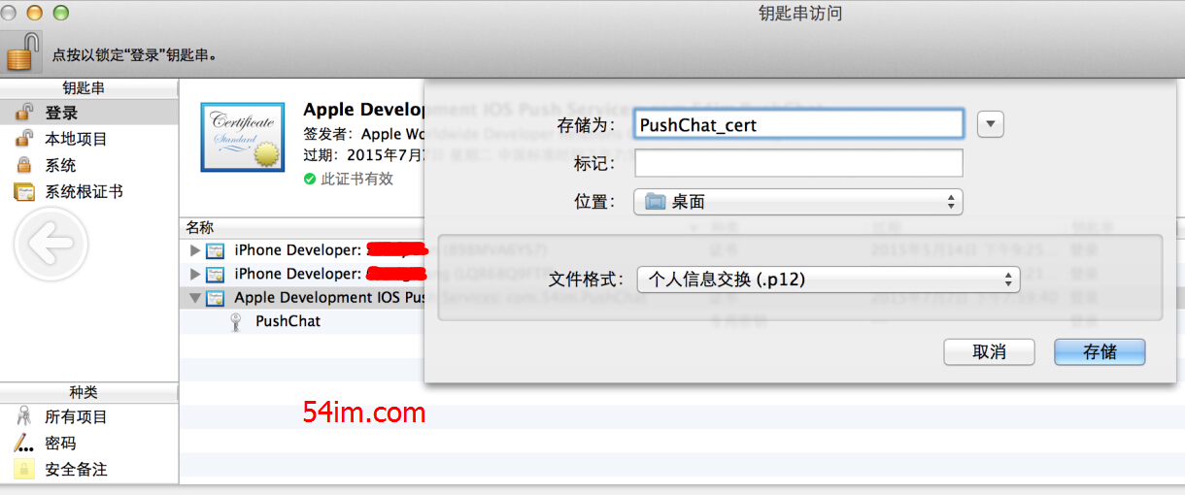Click certificate icon of Apple Development IOS Push row

pyautogui.click(x=216, y=298)
